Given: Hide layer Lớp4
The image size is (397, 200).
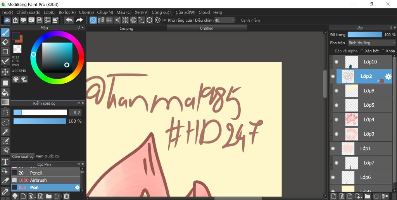Looking at the screenshot, I should [336, 120].
